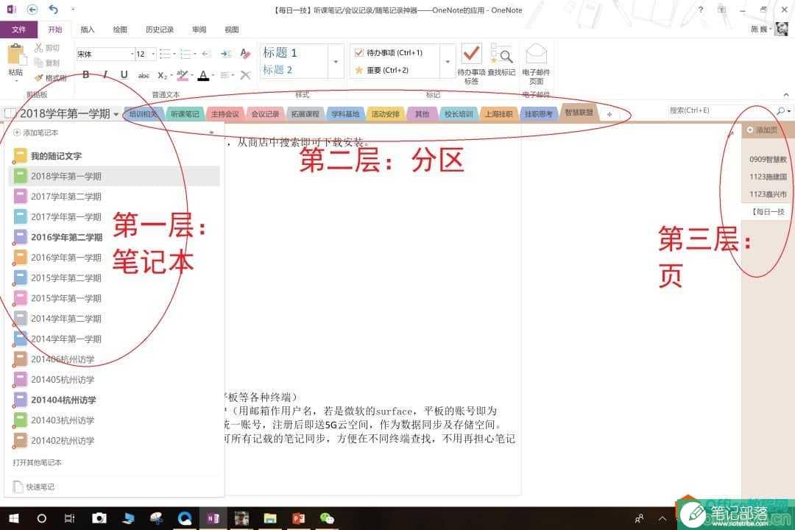Increase the paragraph indent
This screenshot has width=795, height=530.
tap(226, 54)
